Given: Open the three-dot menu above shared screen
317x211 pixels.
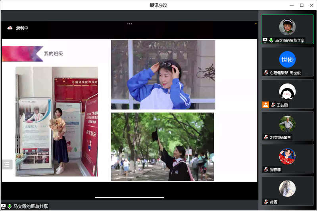Looking at the screenshot, I should tap(129, 24).
